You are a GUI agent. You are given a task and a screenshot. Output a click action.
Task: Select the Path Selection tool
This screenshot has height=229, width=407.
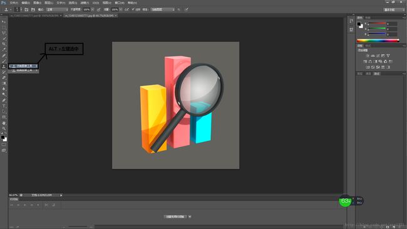pos(4,111)
